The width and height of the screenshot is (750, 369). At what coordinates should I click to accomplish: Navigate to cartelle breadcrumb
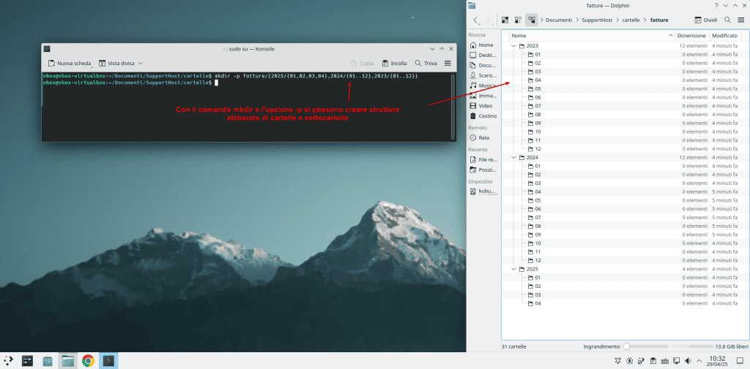tap(632, 20)
